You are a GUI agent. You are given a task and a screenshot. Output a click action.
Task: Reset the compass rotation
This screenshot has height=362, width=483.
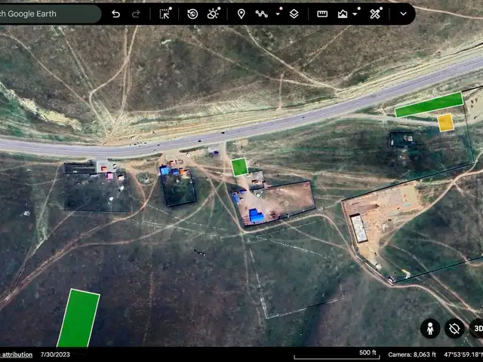tap(454, 329)
